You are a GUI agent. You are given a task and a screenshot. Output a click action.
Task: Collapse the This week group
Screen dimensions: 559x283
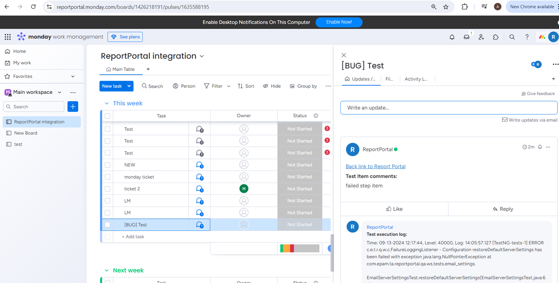click(107, 103)
